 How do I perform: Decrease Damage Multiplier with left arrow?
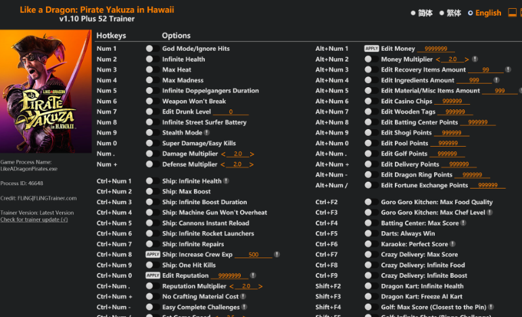coord(223,154)
